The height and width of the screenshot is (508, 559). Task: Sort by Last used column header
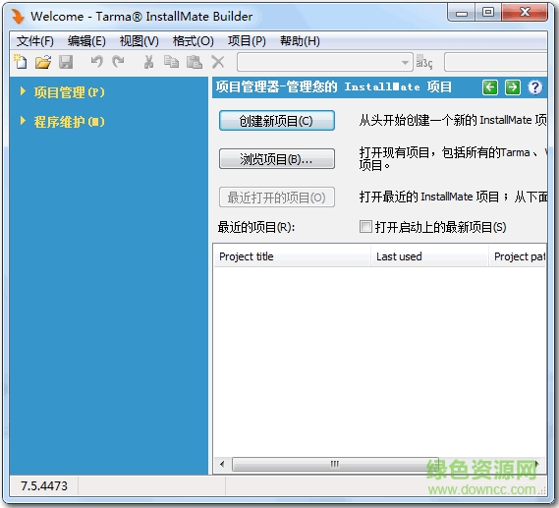tap(429, 256)
